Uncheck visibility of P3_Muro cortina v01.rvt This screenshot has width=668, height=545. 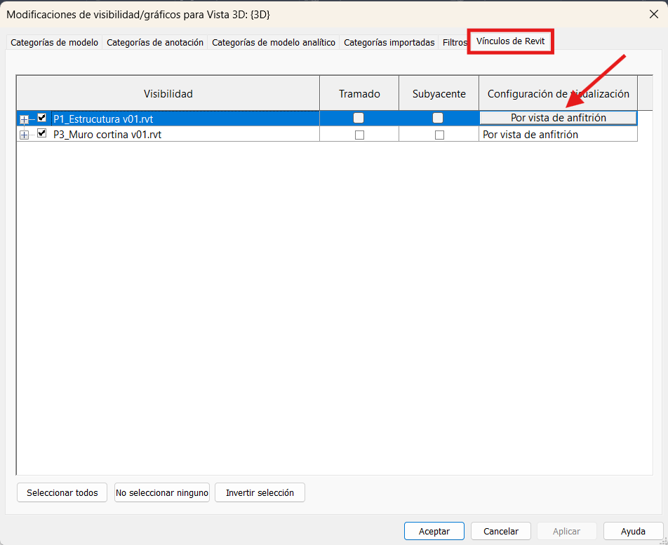(42, 133)
